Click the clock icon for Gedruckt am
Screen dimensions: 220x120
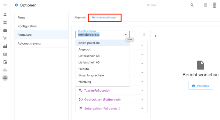pos(81,100)
